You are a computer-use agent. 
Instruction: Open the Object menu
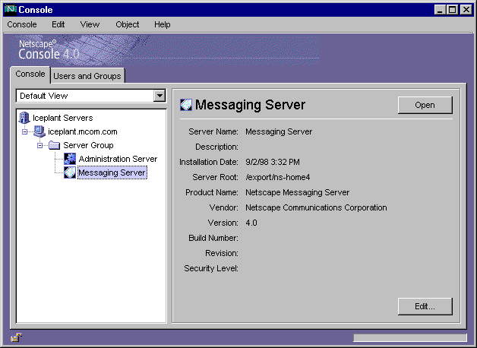[127, 24]
